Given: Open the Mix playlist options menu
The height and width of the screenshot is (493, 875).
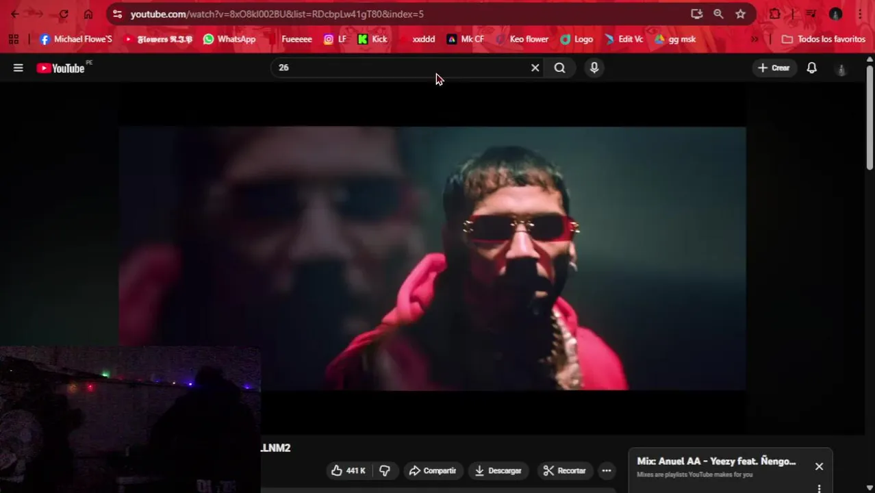Looking at the screenshot, I should pyautogui.click(x=819, y=488).
